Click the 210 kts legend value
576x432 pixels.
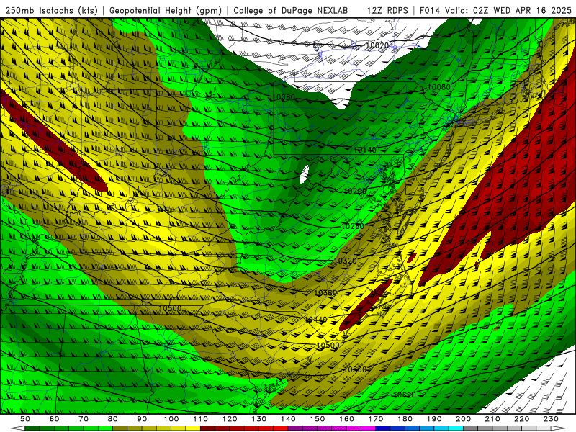point(493,419)
